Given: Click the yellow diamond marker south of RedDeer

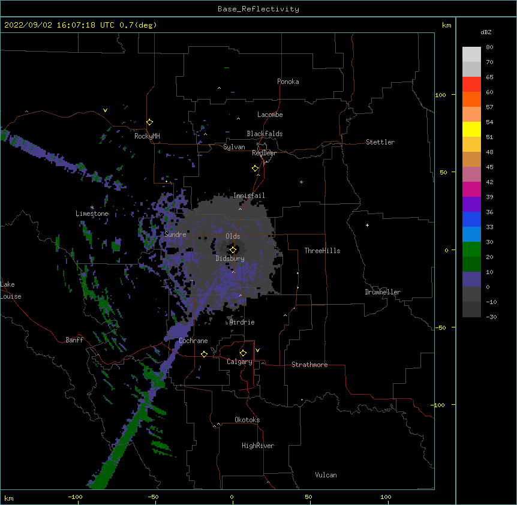Looking at the screenshot, I should click(x=256, y=169).
